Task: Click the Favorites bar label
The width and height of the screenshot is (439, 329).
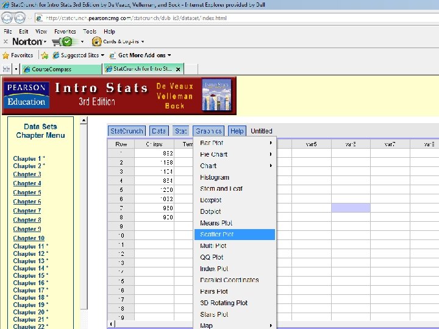Action: (22, 55)
